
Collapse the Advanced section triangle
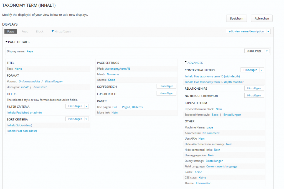186,62
